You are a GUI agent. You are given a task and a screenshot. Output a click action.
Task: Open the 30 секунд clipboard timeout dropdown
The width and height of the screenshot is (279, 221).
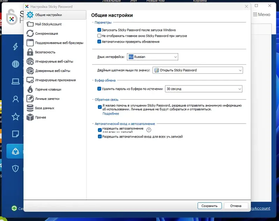pos(204,89)
